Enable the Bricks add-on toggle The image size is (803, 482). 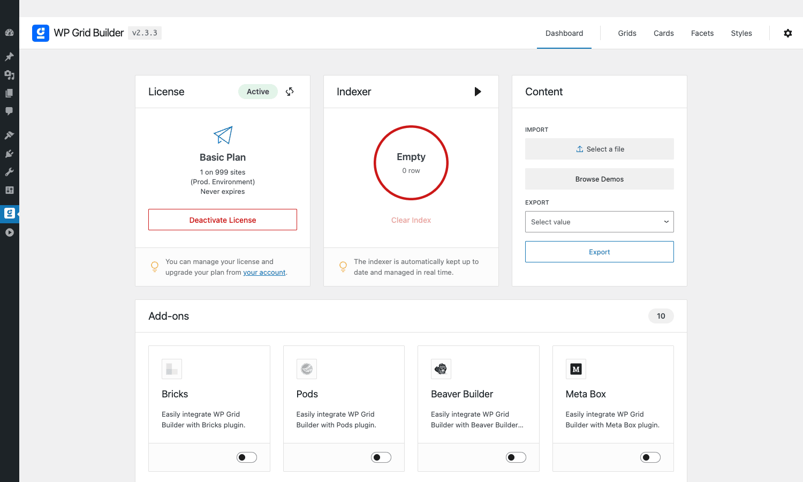[x=247, y=457]
